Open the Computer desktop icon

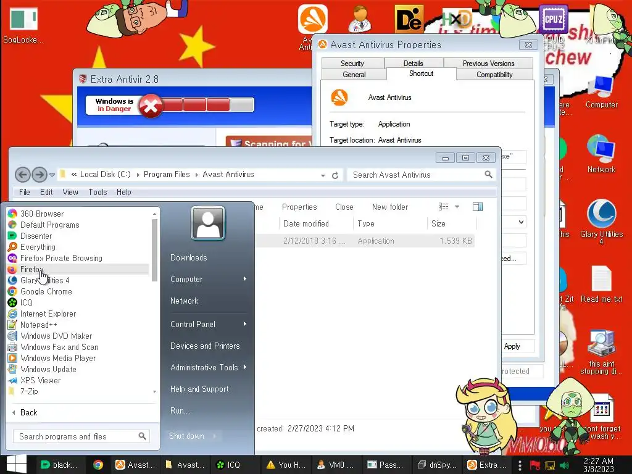[601, 92]
